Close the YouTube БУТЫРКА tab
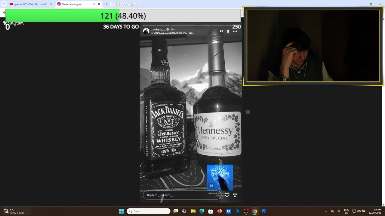 [x=51, y=4]
